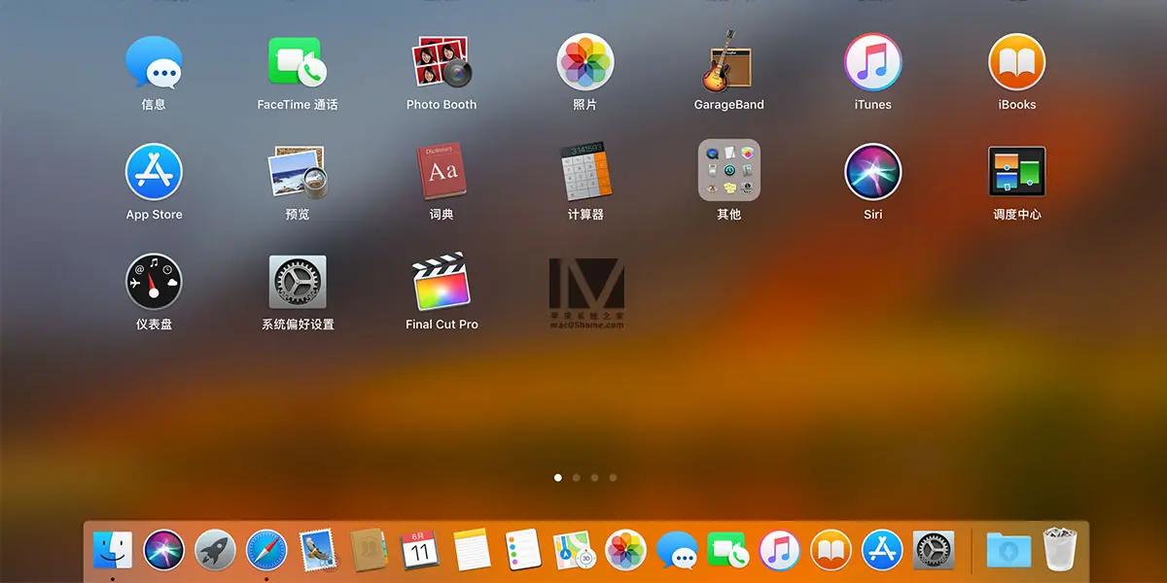Open the 照片 (Photos) app
Screen dimensions: 1167x583
[584, 63]
